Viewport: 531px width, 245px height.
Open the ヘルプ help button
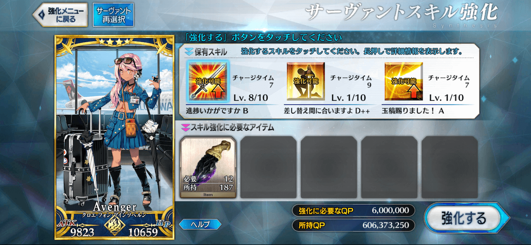point(200,224)
